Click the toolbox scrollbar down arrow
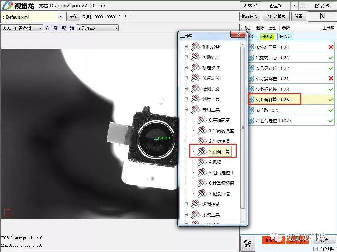337x252 pixels. (x=243, y=222)
